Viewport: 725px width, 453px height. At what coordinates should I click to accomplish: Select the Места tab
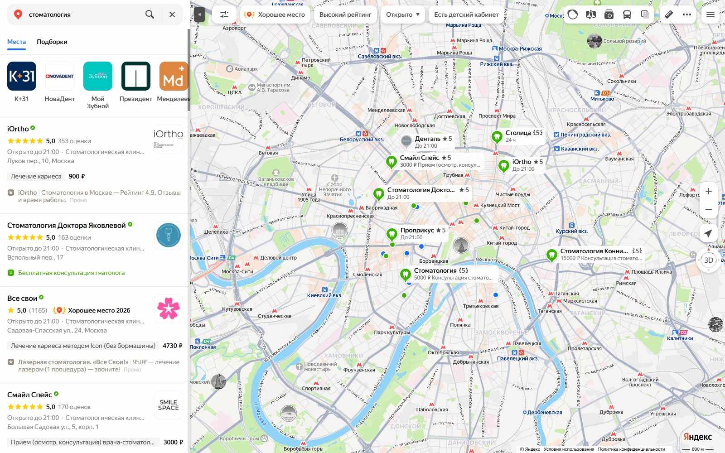pos(16,42)
